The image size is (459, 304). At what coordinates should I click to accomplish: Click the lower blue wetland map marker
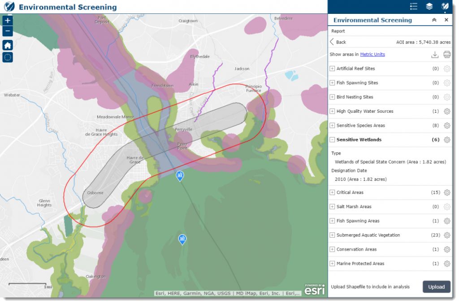click(182, 240)
